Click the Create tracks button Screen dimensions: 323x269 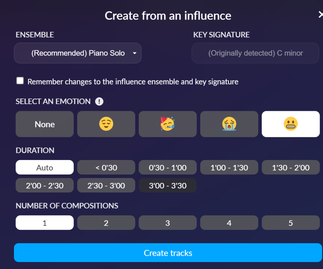[x=168, y=253]
